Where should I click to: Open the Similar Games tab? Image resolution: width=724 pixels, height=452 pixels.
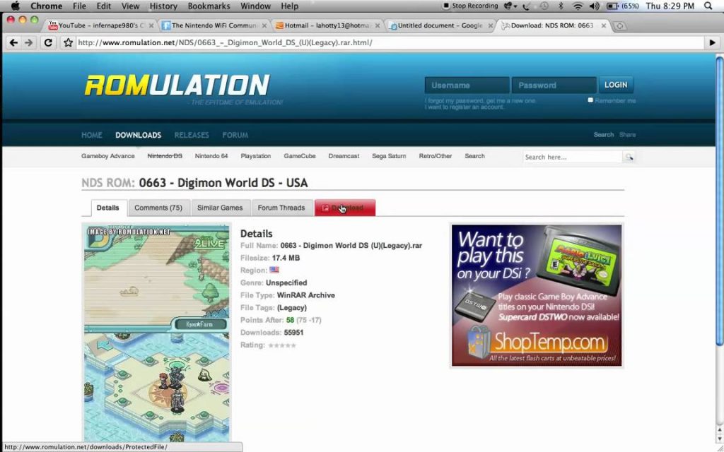220,208
